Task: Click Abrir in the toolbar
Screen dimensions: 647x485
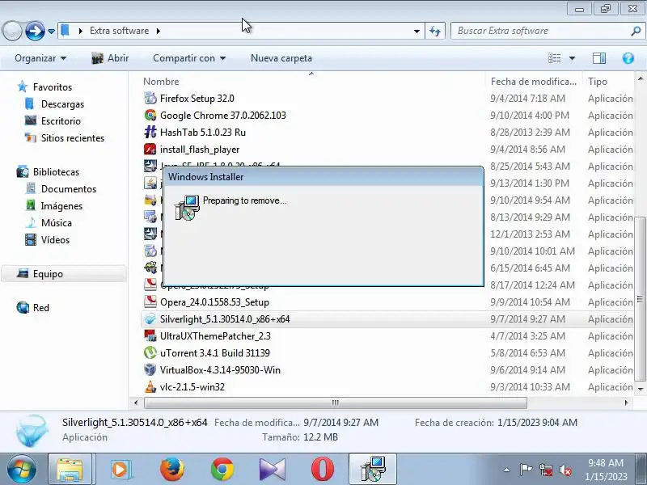Action: pos(110,58)
